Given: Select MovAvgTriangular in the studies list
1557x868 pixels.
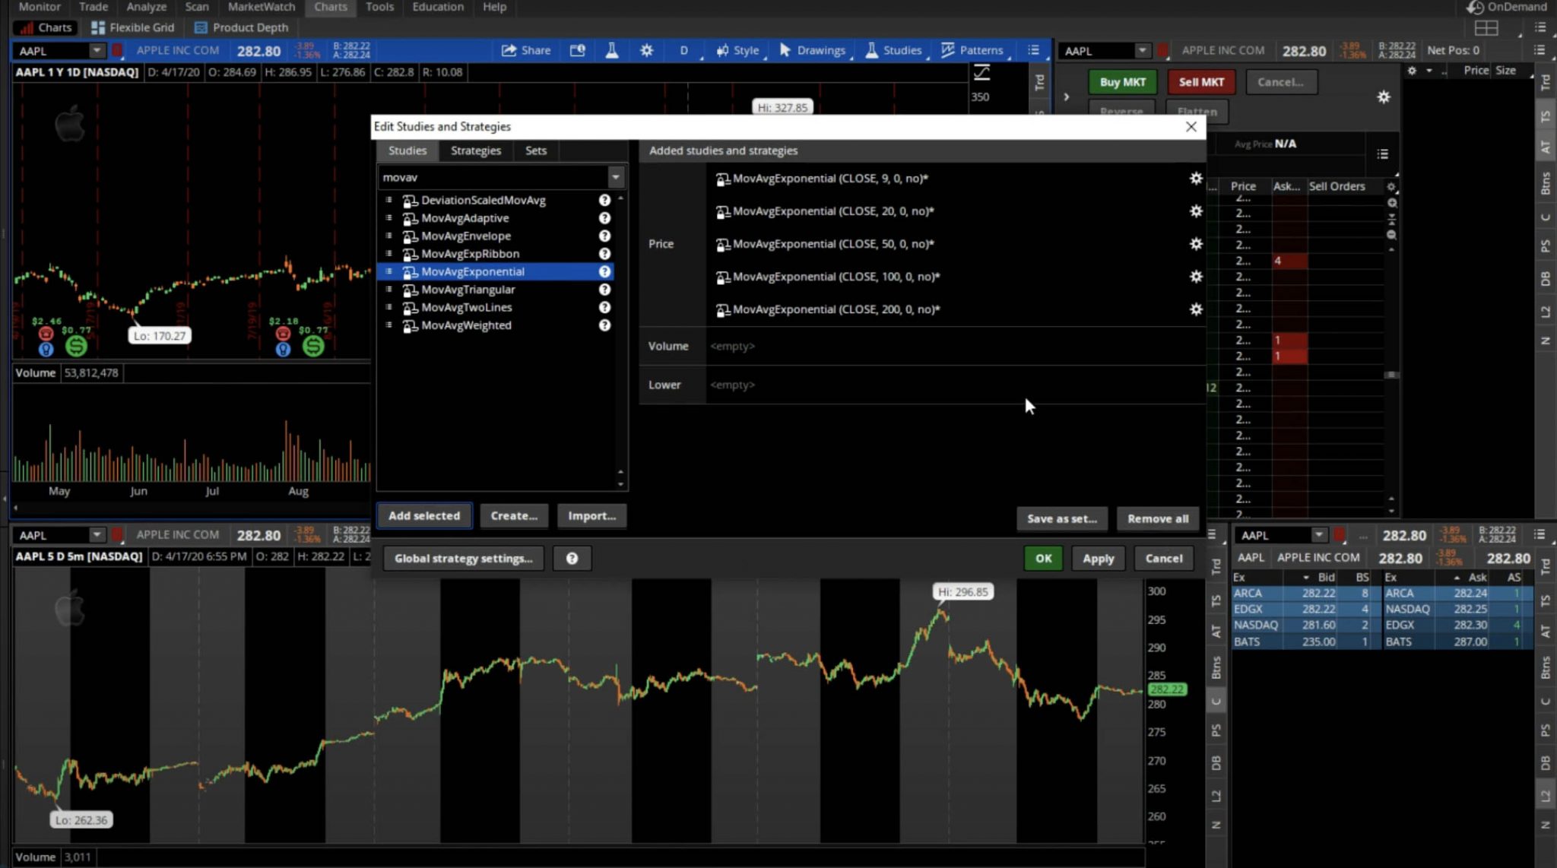Looking at the screenshot, I should [468, 290].
